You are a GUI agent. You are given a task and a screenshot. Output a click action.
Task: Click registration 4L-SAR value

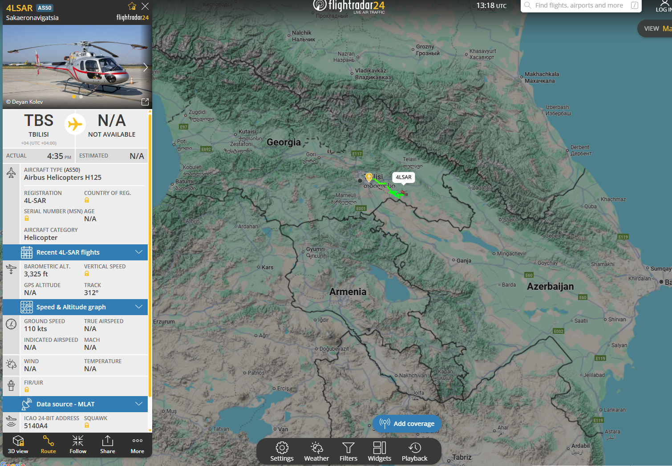point(35,201)
